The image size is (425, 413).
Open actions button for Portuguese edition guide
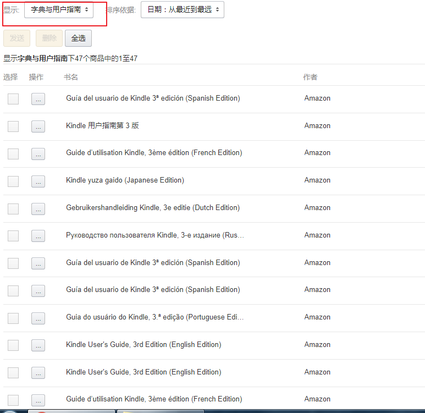(38, 318)
